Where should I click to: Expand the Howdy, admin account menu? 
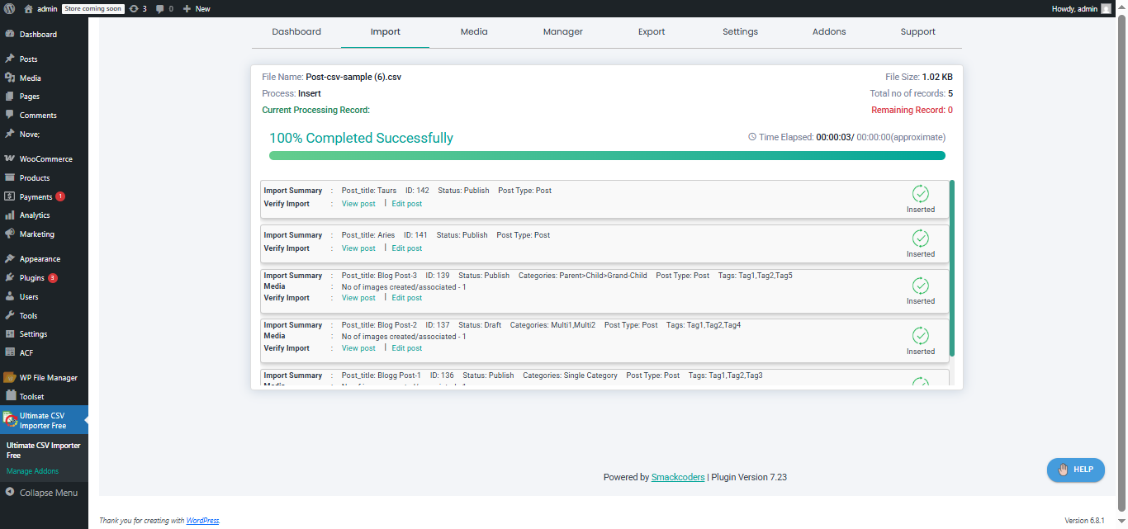pos(1074,8)
